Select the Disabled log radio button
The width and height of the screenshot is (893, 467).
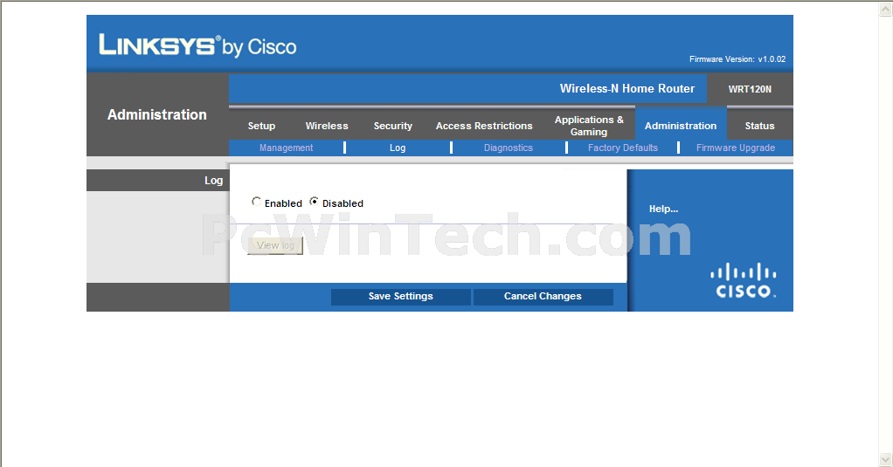pos(314,202)
